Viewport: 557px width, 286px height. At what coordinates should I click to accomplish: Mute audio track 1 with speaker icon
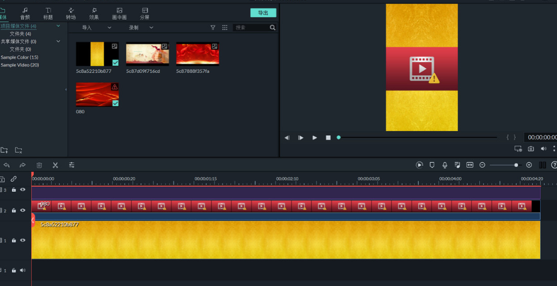click(x=23, y=270)
